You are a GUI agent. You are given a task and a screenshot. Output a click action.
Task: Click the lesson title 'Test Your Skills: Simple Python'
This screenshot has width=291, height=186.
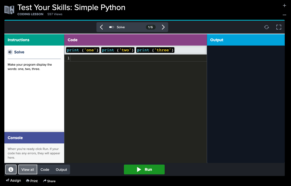[x=71, y=7]
